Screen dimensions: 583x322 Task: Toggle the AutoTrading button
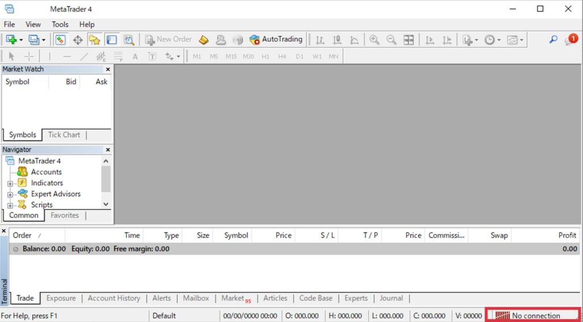[276, 39]
